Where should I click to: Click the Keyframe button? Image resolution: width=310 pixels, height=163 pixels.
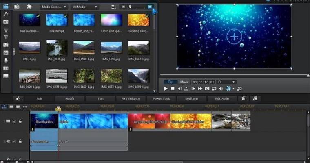click(x=191, y=98)
